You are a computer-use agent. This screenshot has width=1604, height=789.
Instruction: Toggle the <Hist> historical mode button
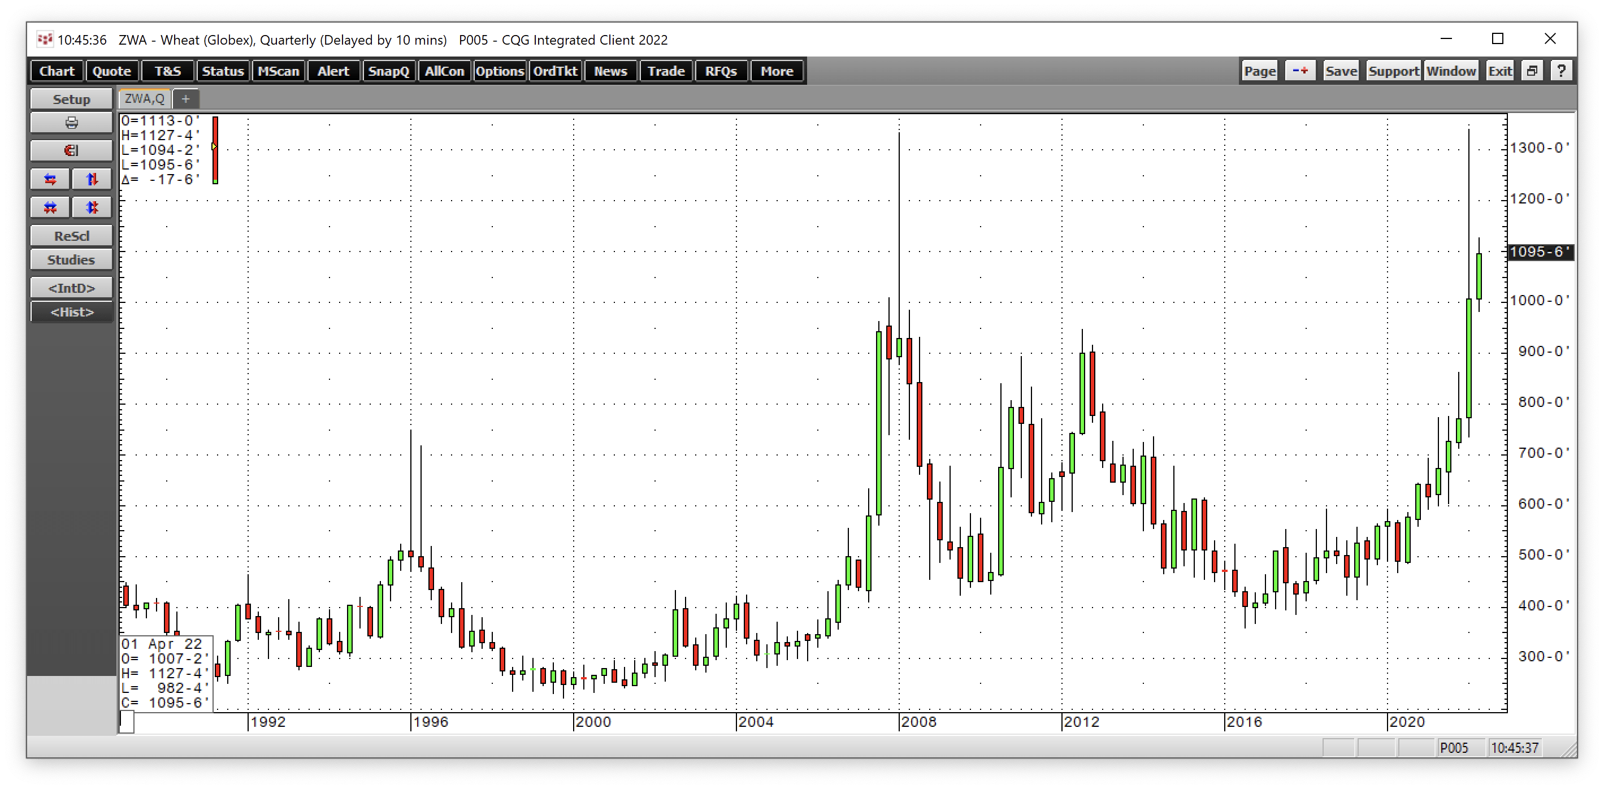tap(71, 312)
